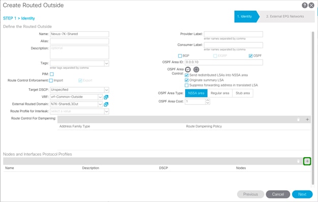Open the help question mark icon
318x202 pixels.
point(305,5)
